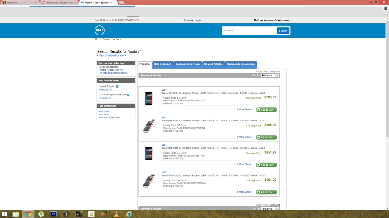Click into the moto x search field
The image size is (389, 218).
click(250, 31)
